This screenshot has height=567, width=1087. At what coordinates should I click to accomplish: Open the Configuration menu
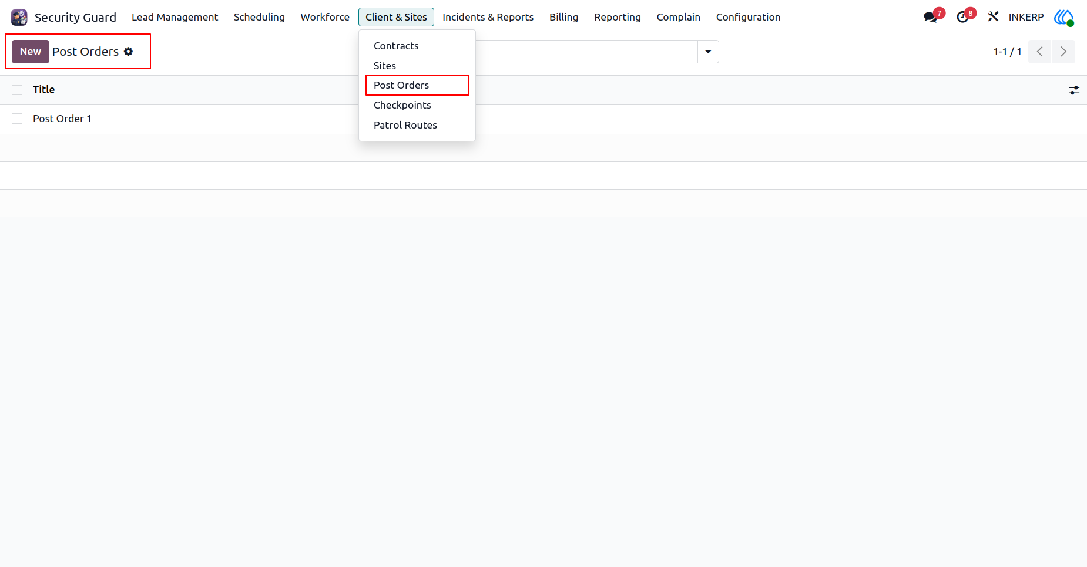click(748, 17)
